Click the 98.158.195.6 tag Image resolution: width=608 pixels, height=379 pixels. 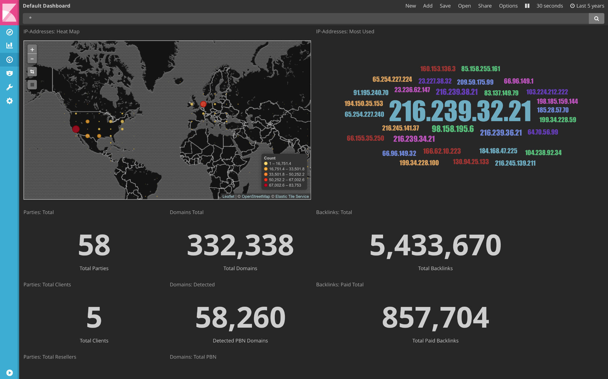point(453,129)
